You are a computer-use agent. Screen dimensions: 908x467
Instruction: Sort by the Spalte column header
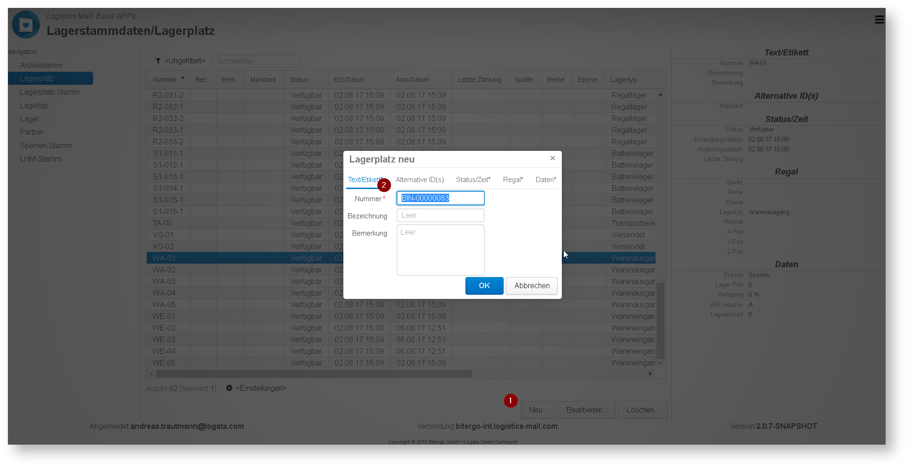(x=524, y=80)
